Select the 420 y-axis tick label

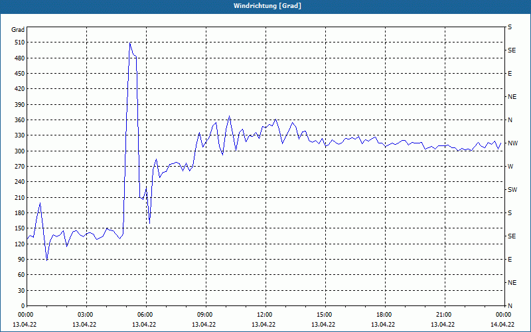pyautogui.click(x=20, y=89)
